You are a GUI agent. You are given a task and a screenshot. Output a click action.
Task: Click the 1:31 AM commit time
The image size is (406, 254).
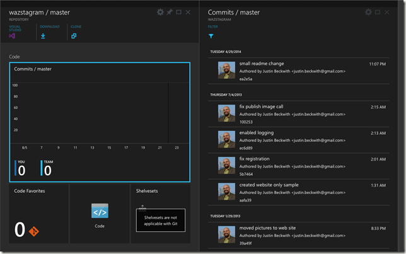coord(378,185)
